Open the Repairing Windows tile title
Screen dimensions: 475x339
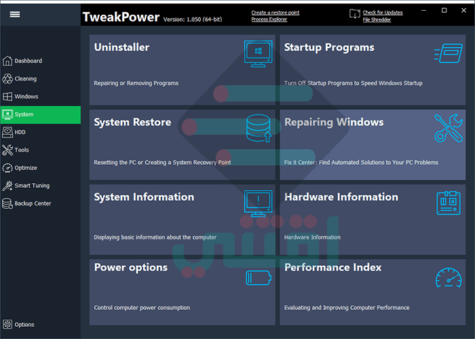click(x=334, y=122)
